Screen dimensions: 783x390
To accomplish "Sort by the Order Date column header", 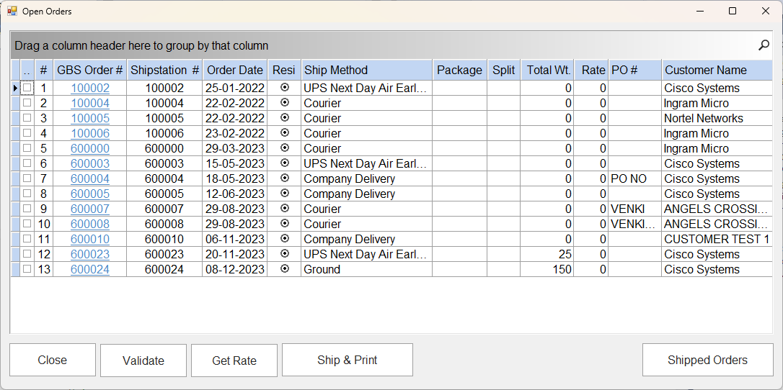I will tap(234, 70).
